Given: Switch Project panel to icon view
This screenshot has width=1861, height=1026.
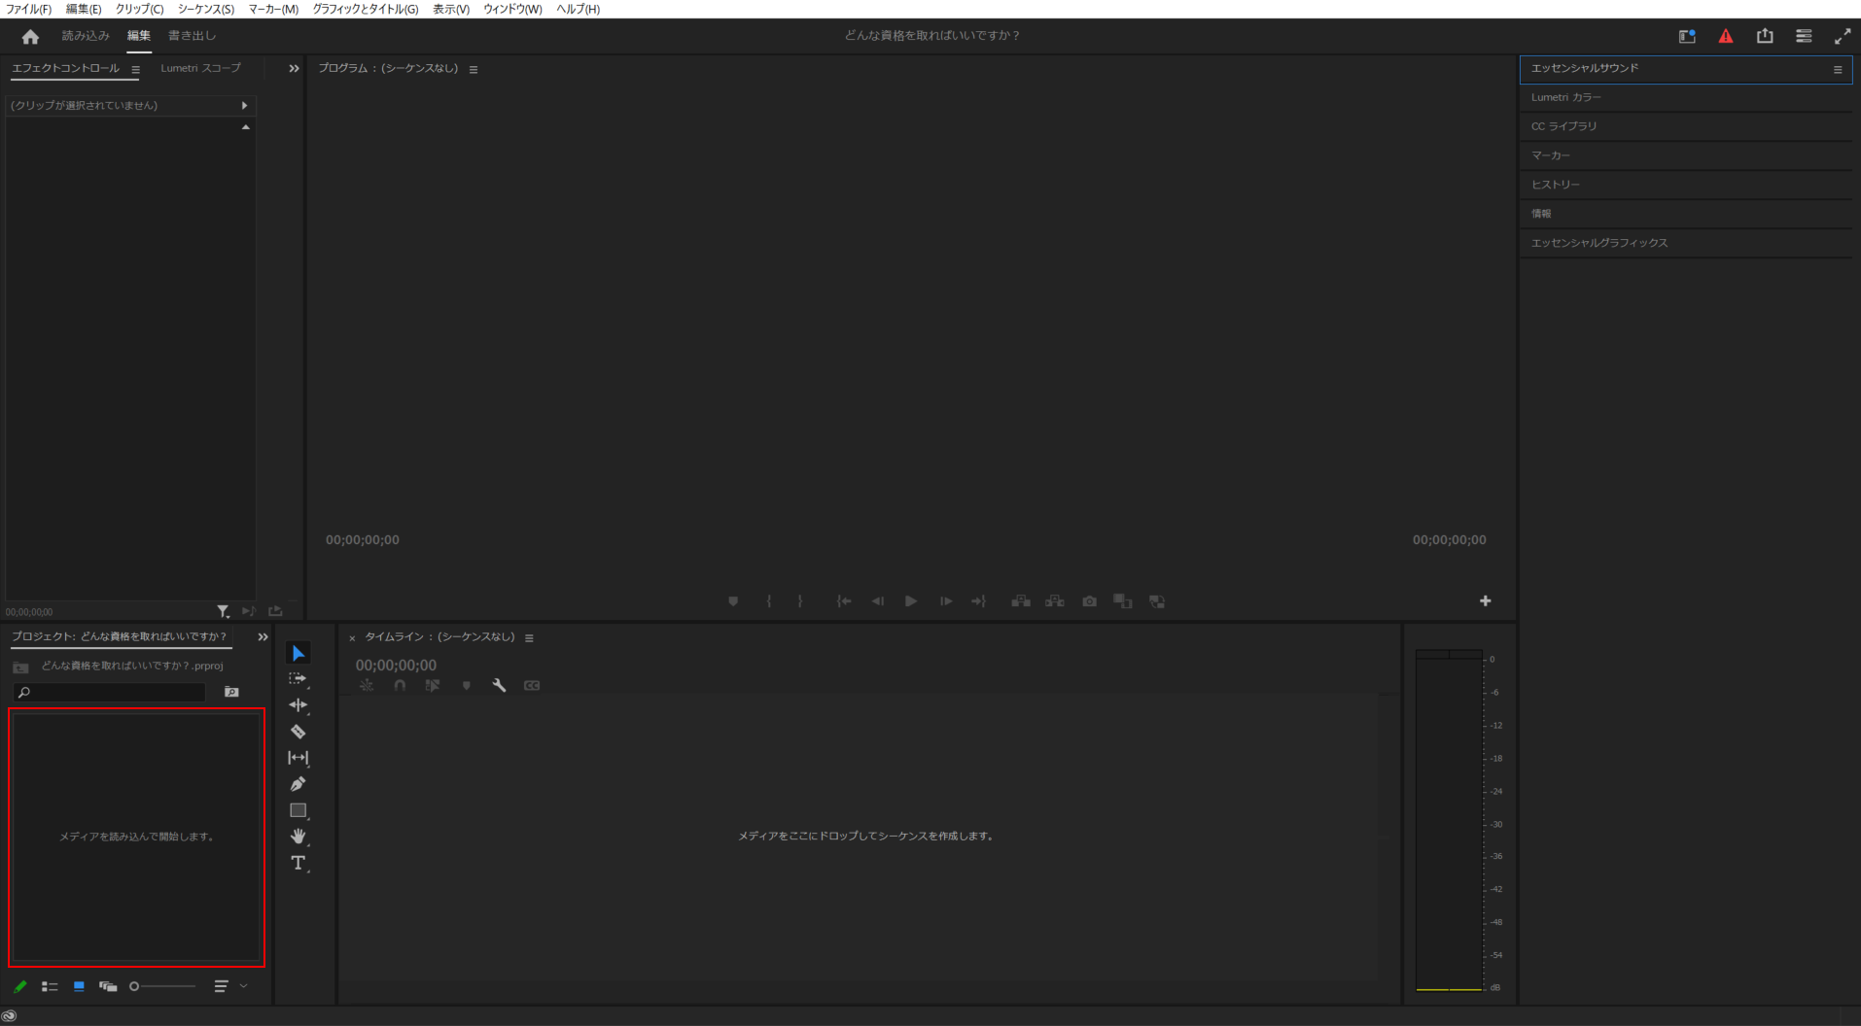Looking at the screenshot, I should click(79, 986).
